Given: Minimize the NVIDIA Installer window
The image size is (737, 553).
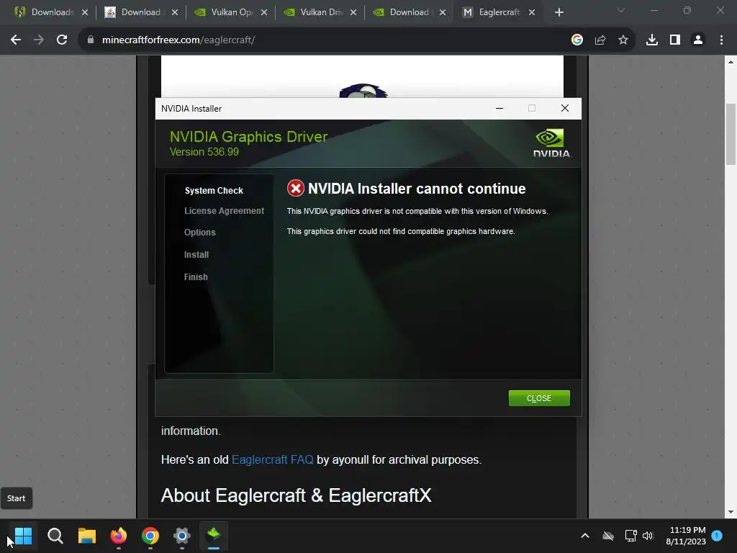Looking at the screenshot, I should (x=499, y=108).
